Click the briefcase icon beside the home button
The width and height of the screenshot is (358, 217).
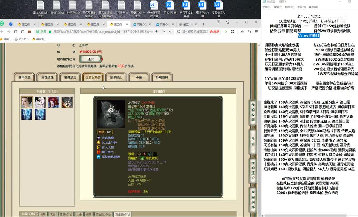[x=29, y=32]
